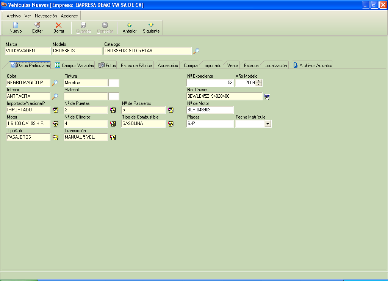The width and height of the screenshot is (388, 281).
Task: Click the small box beside Pintura field
Action: click(x=114, y=83)
